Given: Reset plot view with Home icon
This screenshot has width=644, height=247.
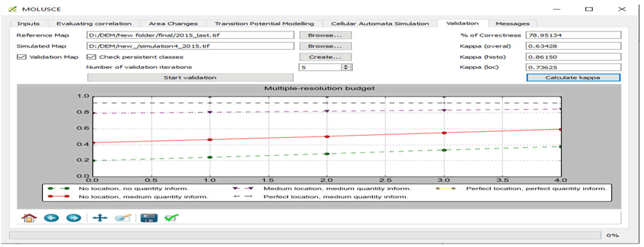Looking at the screenshot, I should pos(28,218).
